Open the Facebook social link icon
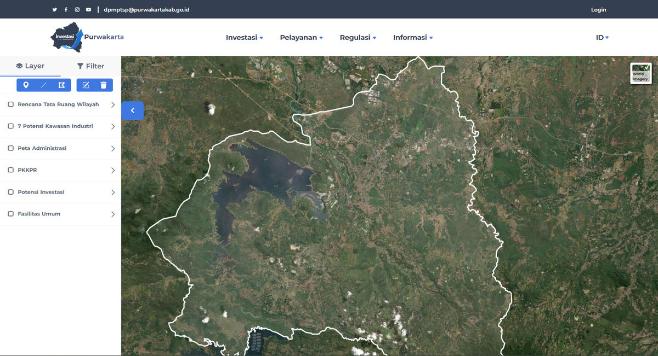Viewport: 658px width, 356px height. pos(66,10)
